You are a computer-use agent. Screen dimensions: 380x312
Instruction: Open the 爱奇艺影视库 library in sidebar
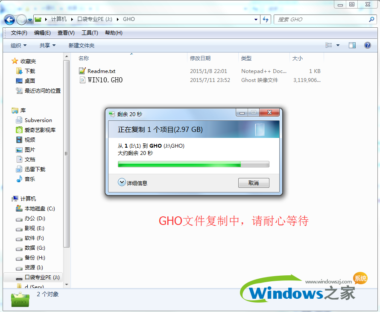pyautogui.click(x=40, y=130)
